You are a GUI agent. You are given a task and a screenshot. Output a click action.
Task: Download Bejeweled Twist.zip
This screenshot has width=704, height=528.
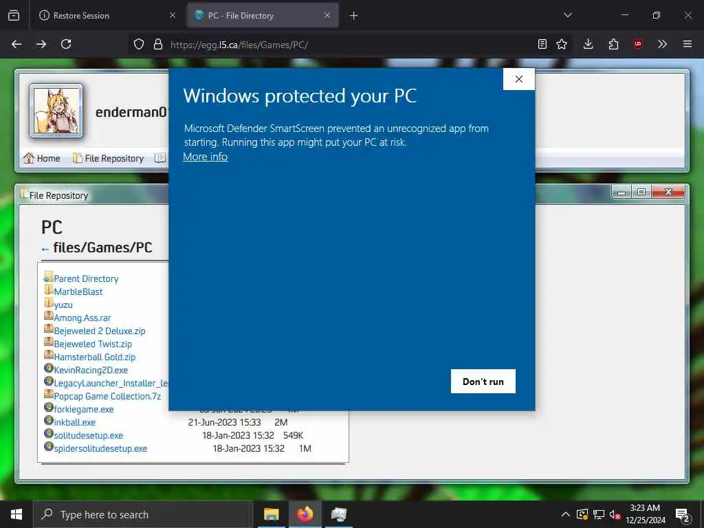93,344
